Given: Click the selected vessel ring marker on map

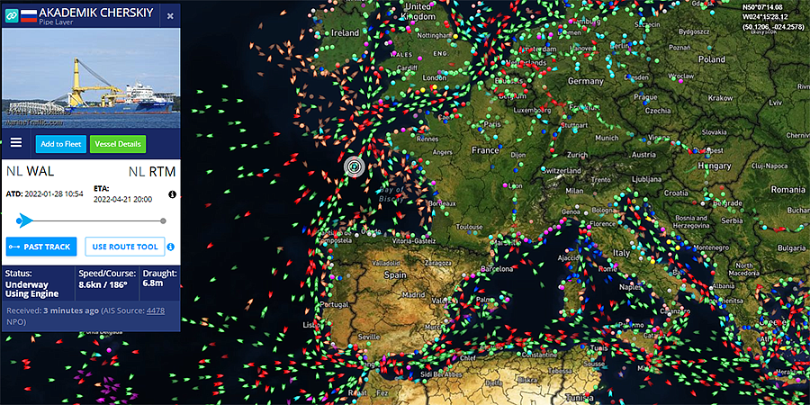Looking at the screenshot, I should coord(354,166).
